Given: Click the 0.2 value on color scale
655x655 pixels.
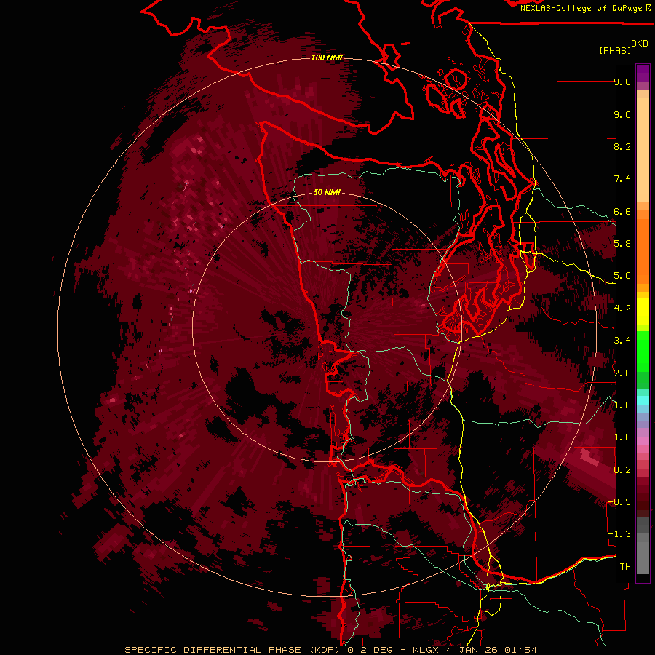Looking at the screenshot, I should pyautogui.click(x=622, y=470).
